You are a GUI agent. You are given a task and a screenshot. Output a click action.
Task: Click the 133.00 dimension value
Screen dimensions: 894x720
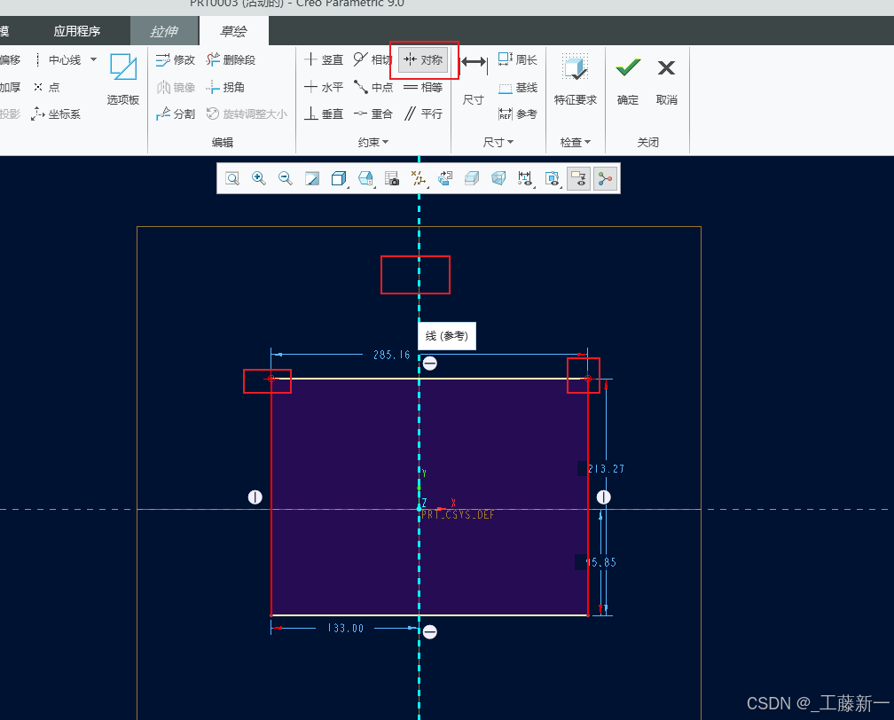346,628
